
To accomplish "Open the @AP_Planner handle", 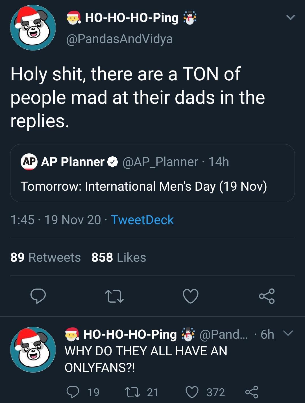I will 160,162.
